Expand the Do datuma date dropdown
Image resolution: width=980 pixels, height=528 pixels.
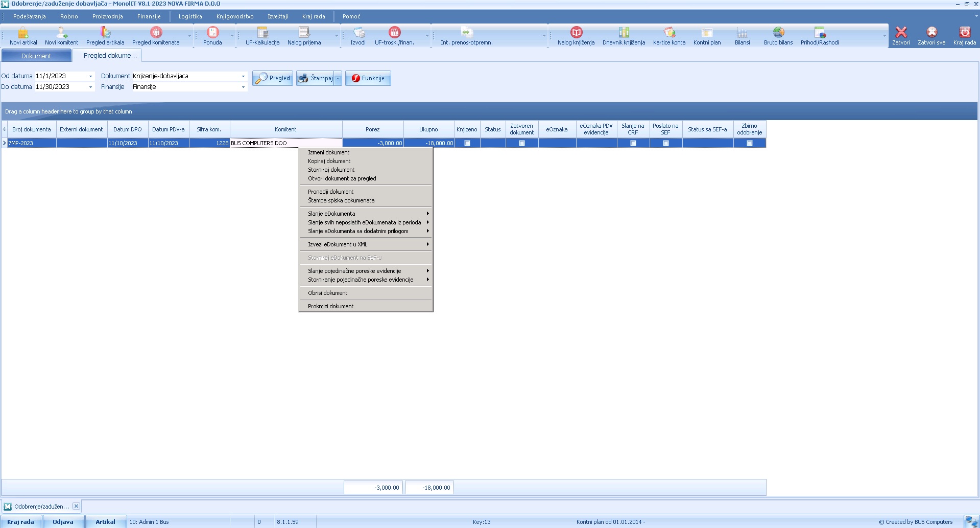[91, 87]
